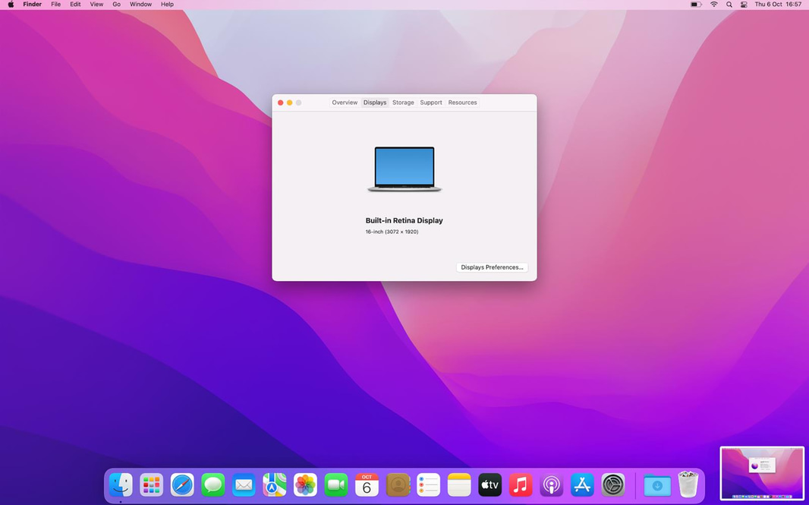Open App Store in Dock
Viewport: 809px width, 505px height.
(x=583, y=484)
